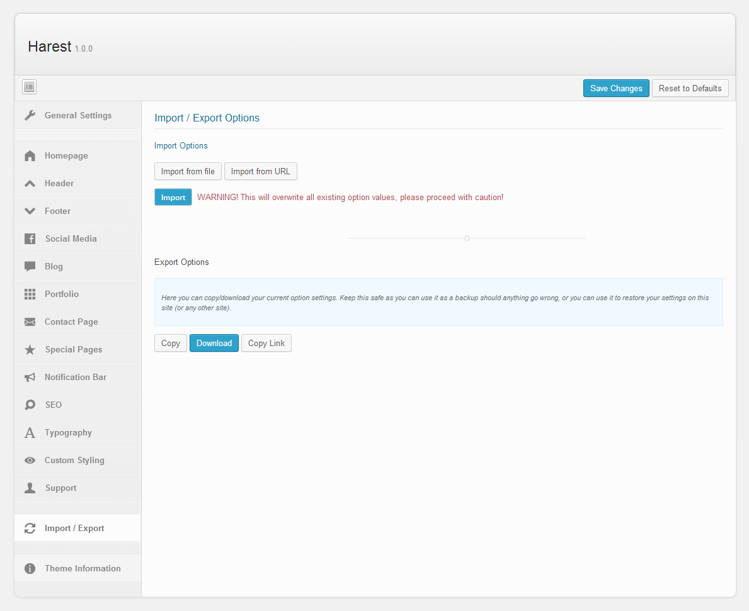Click the megaphone Notification Bar icon

(x=30, y=378)
